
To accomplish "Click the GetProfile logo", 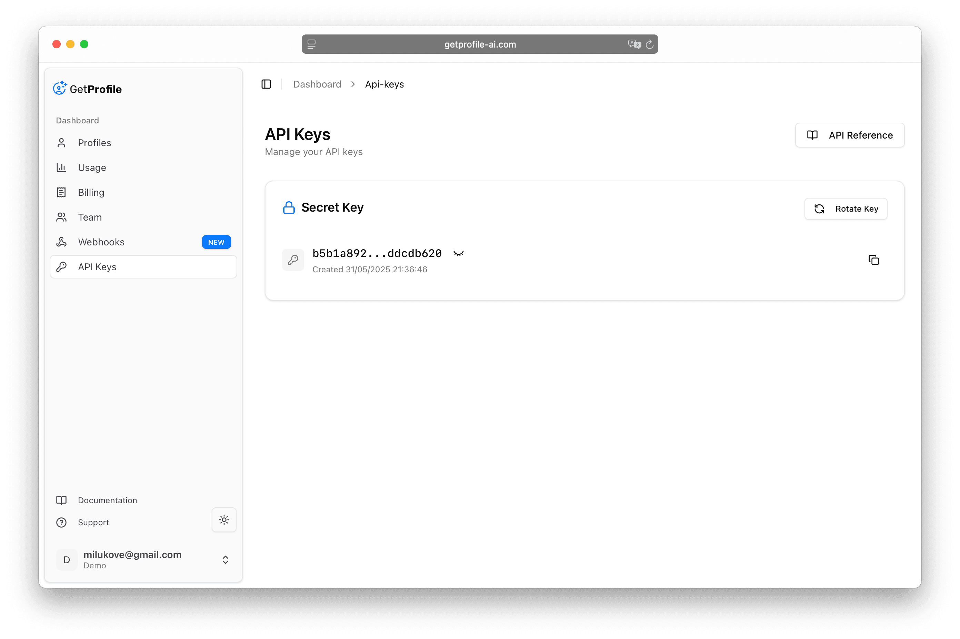I will click(88, 89).
